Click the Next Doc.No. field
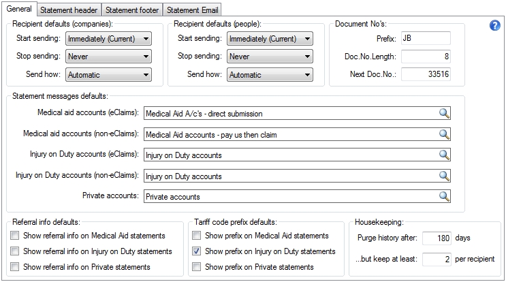The height and width of the screenshot is (282, 506). [x=426, y=74]
